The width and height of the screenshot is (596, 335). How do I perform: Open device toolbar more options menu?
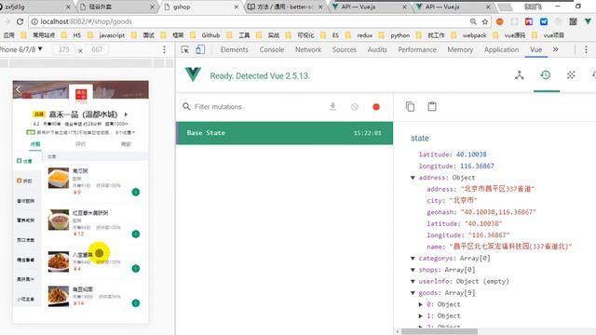(x=164, y=49)
